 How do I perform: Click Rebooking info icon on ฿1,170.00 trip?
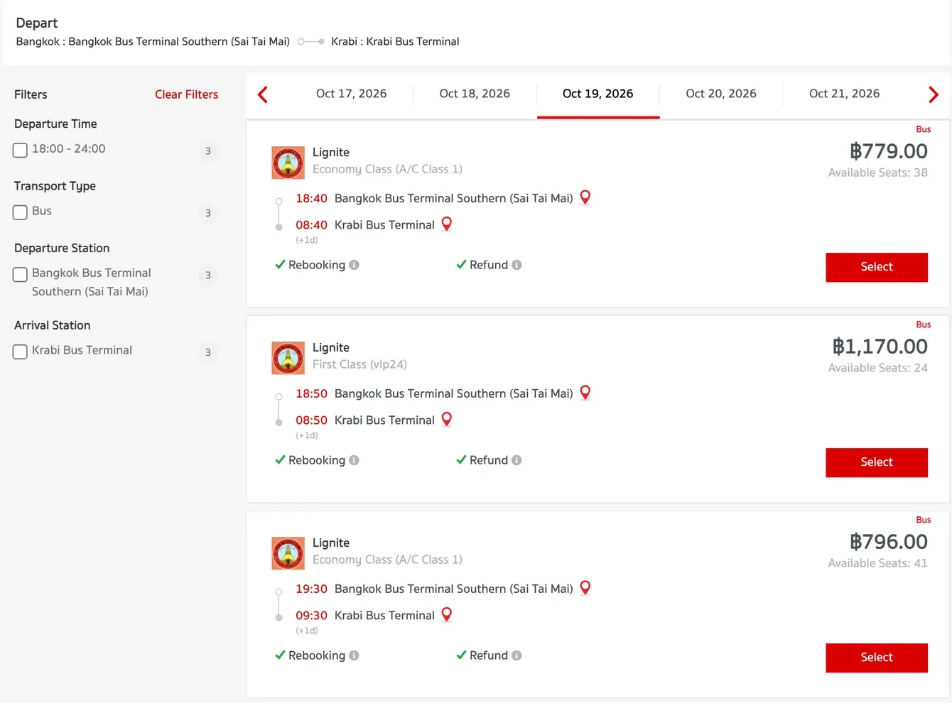click(x=354, y=460)
